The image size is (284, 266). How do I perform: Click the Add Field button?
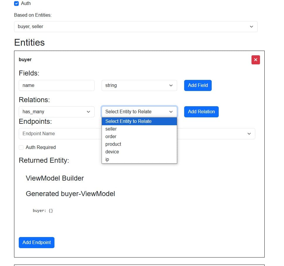coord(198,85)
